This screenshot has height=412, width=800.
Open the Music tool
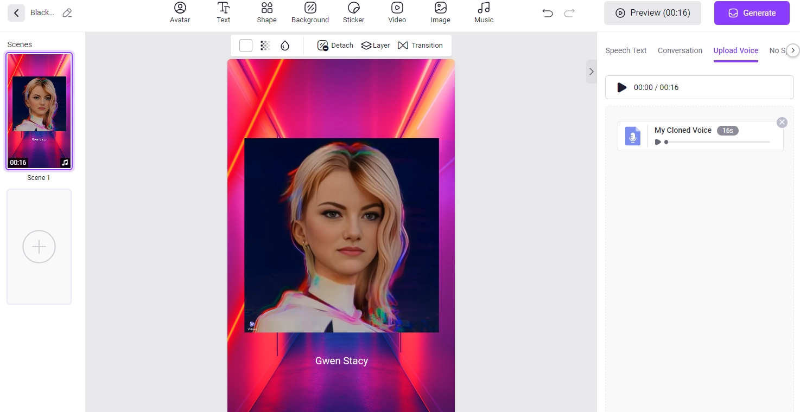(484, 13)
